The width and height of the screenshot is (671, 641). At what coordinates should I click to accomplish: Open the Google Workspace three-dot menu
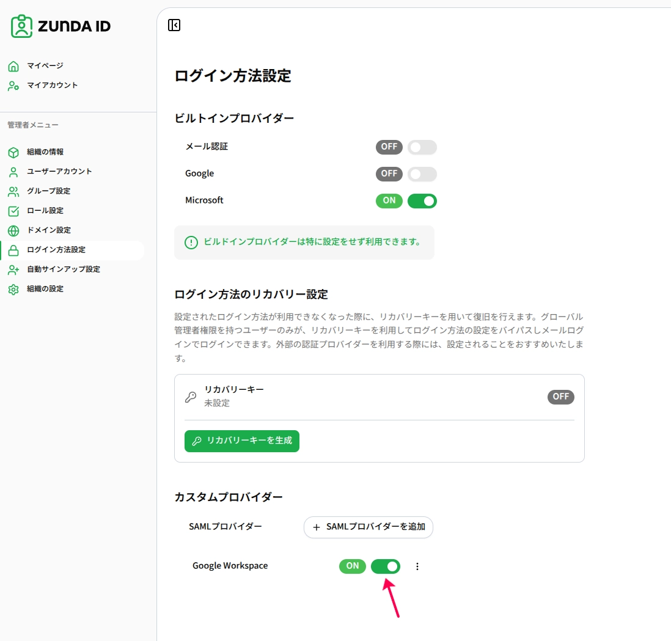pyautogui.click(x=417, y=566)
